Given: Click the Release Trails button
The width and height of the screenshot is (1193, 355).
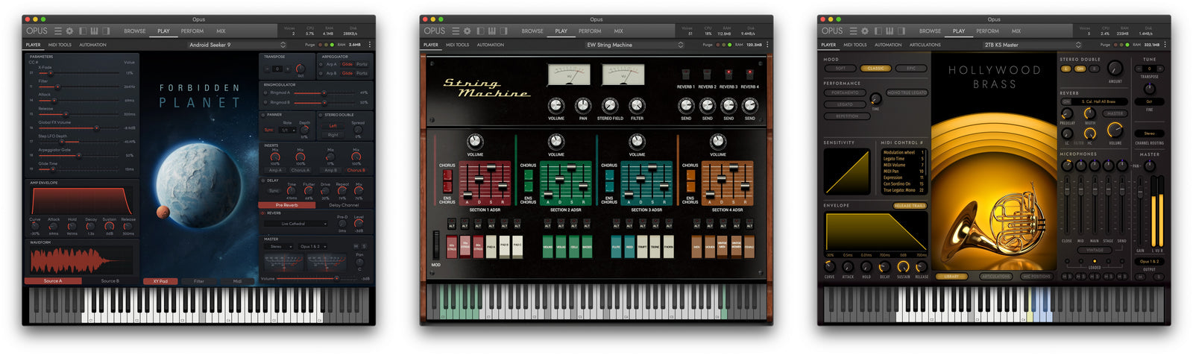Looking at the screenshot, I should [x=909, y=206].
